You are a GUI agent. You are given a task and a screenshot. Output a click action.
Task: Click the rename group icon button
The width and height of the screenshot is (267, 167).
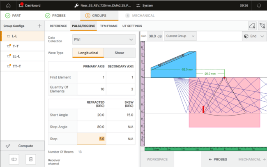click(14, 159)
